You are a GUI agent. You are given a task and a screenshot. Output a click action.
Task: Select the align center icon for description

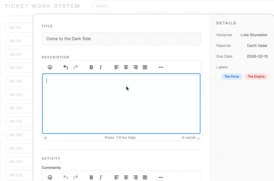(126, 67)
